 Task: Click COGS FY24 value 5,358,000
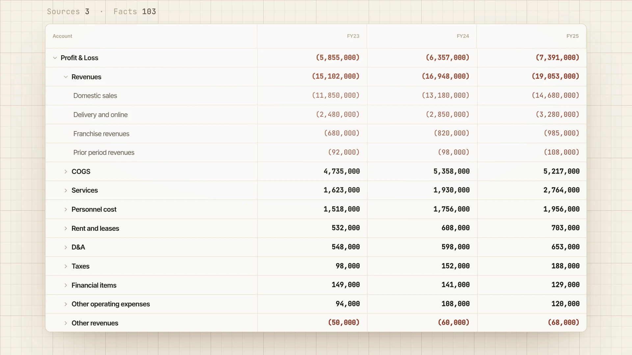[x=452, y=171]
